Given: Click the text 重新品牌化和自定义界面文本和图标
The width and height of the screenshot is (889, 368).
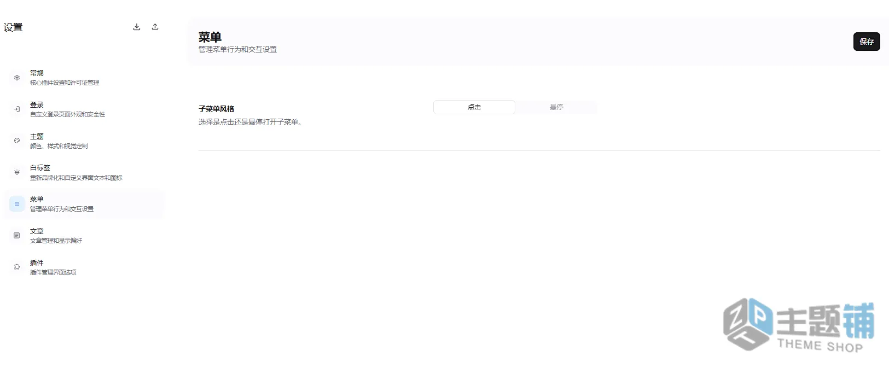Looking at the screenshot, I should [x=76, y=178].
